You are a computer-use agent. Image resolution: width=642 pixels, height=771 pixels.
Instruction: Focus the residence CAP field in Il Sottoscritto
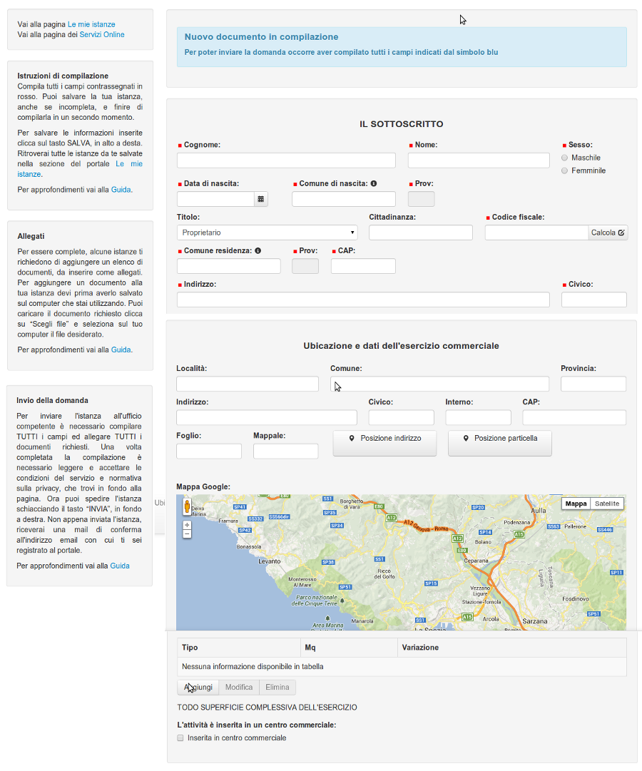[x=363, y=266]
